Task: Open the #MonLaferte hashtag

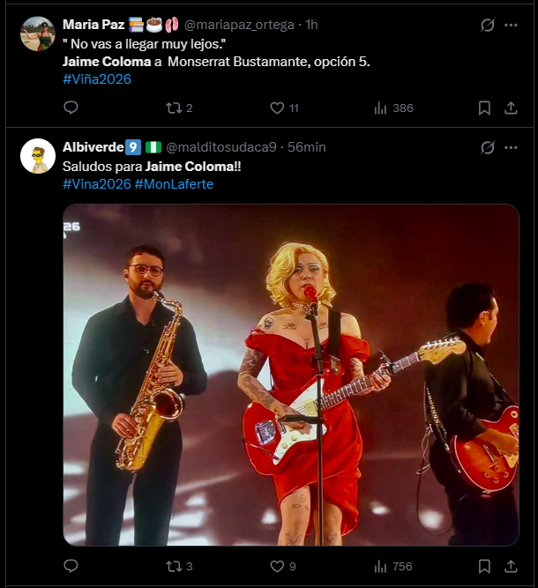Action: pyautogui.click(x=174, y=184)
